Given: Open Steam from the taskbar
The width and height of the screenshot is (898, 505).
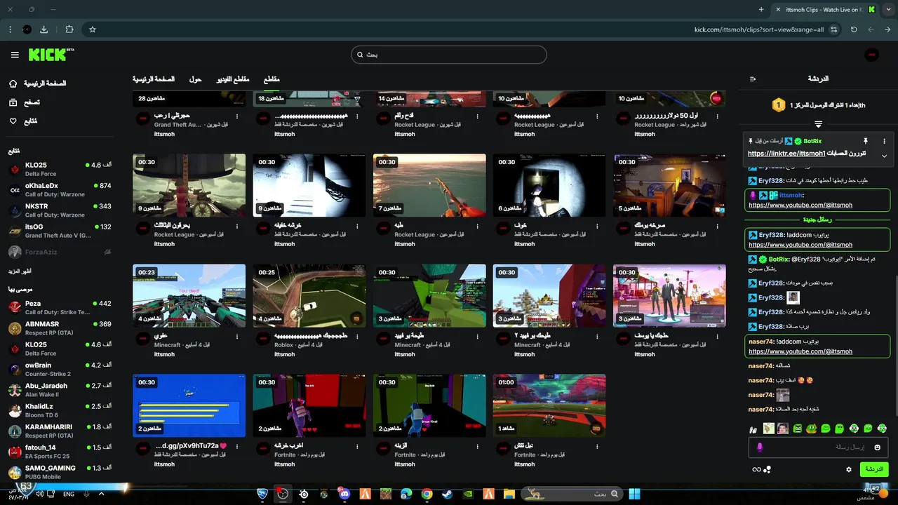Looking at the screenshot, I should 447,494.
